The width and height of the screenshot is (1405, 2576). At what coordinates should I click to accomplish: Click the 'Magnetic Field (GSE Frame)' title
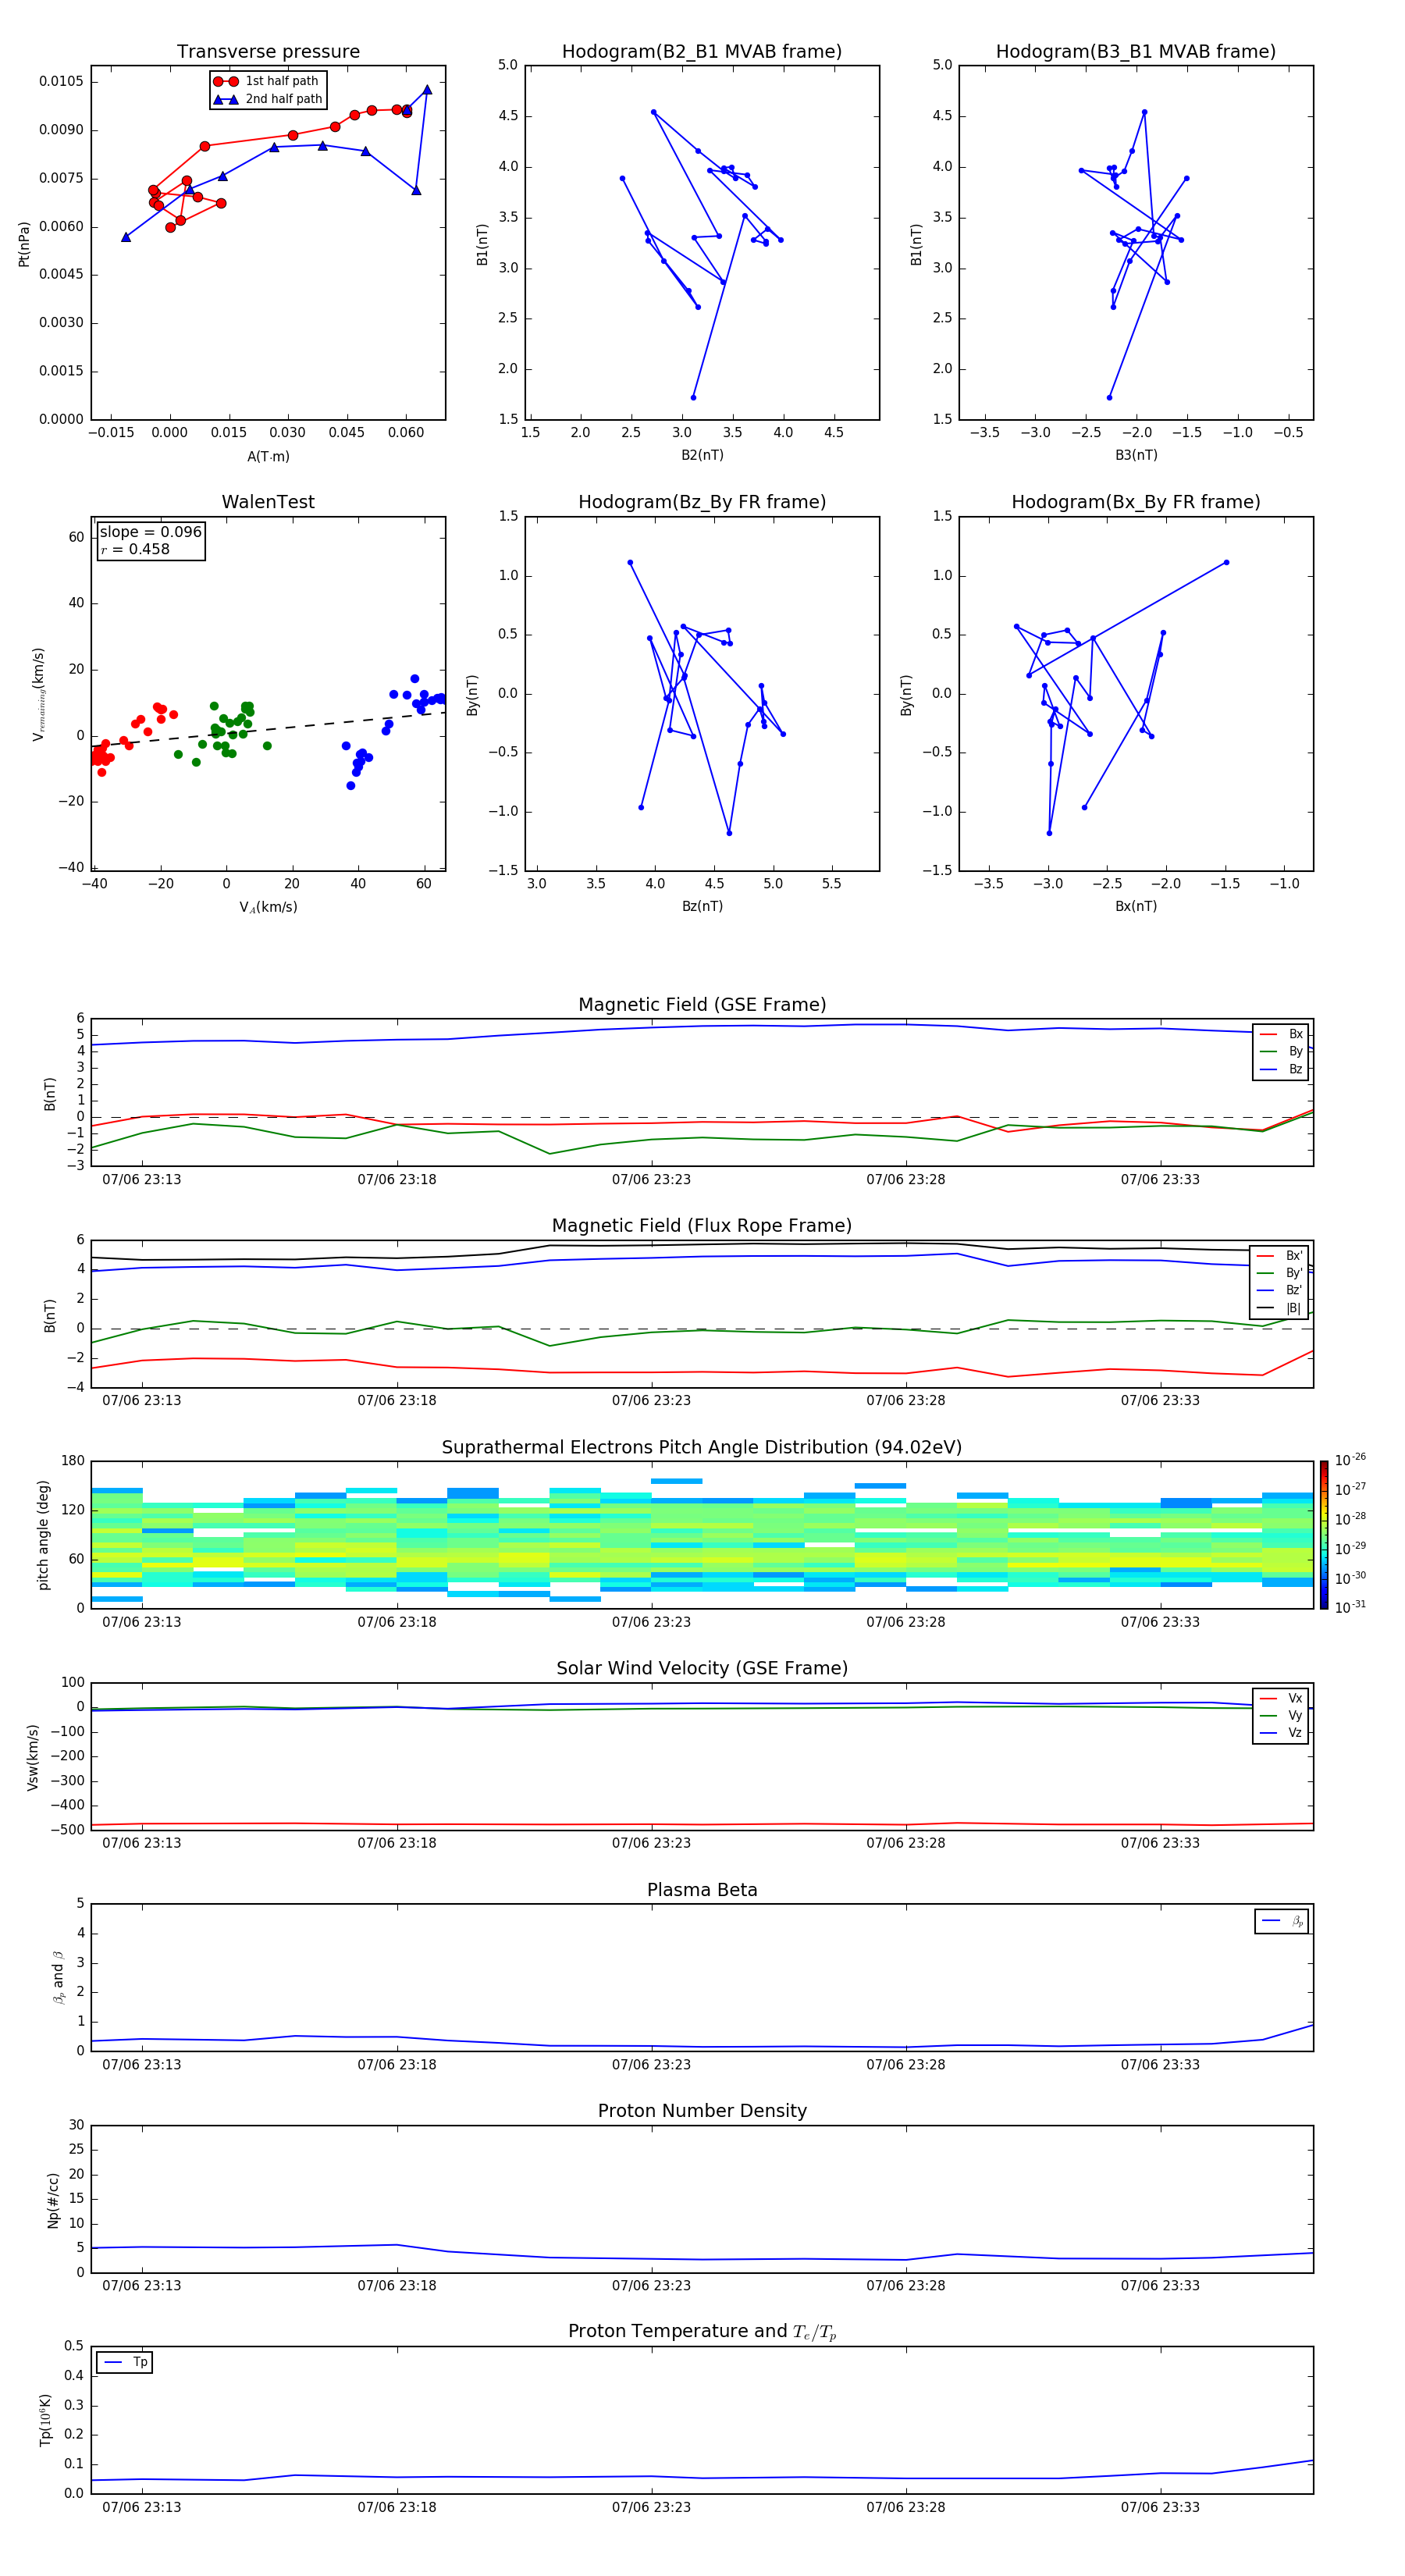click(x=702, y=1005)
